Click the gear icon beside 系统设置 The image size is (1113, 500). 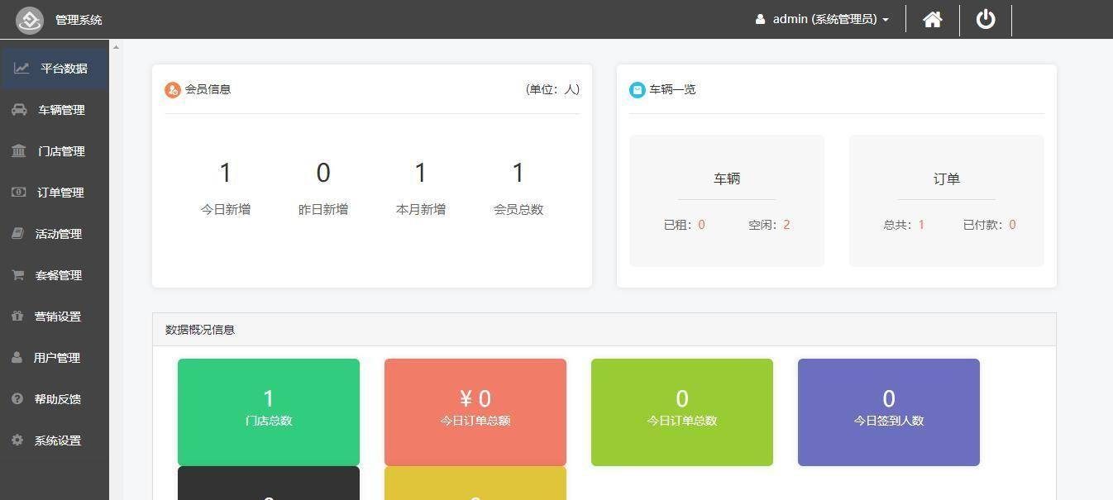(17, 440)
